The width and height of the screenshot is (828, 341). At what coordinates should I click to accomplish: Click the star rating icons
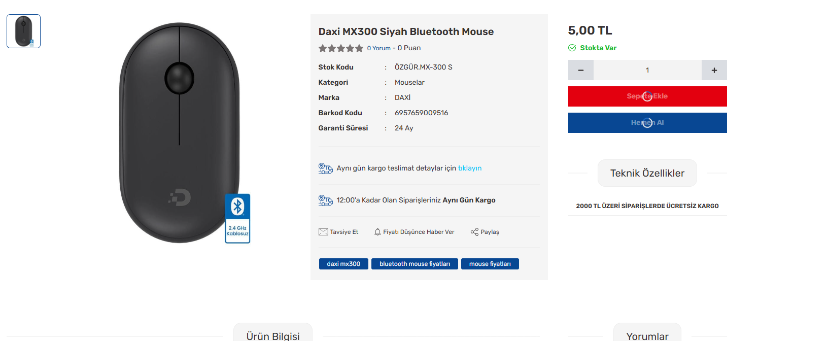(340, 48)
